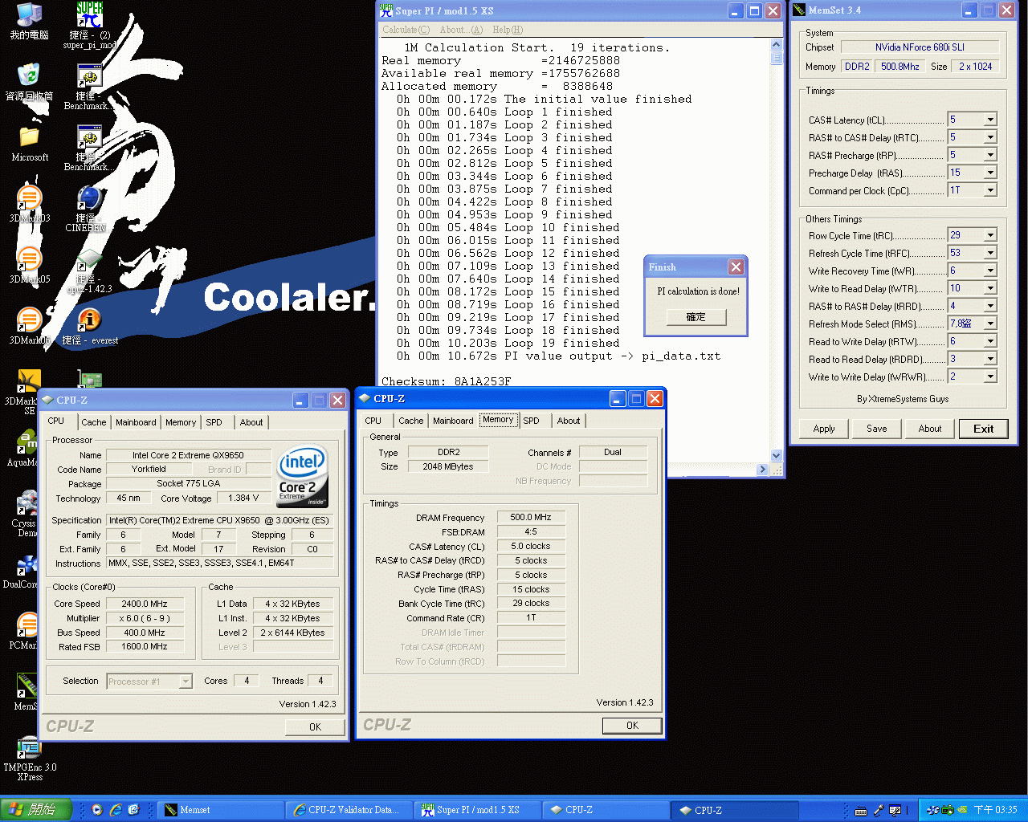Click the Super PI title bar icon
Viewport: 1028px width, 822px height.
(x=386, y=11)
